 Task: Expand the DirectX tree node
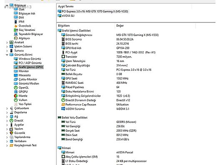(x=7, y=121)
